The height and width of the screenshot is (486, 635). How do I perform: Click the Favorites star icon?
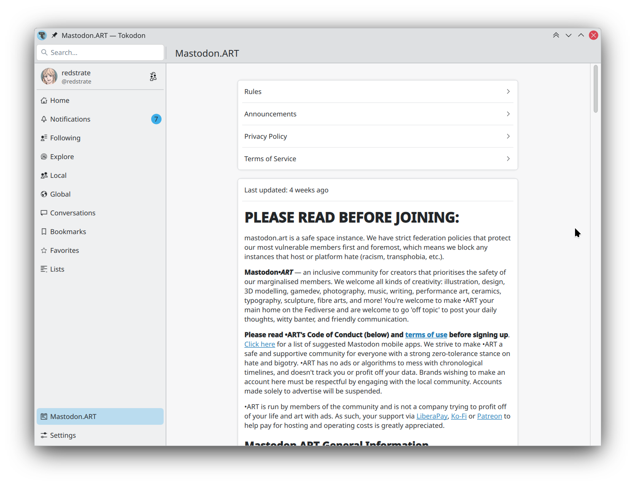(x=44, y=250)
